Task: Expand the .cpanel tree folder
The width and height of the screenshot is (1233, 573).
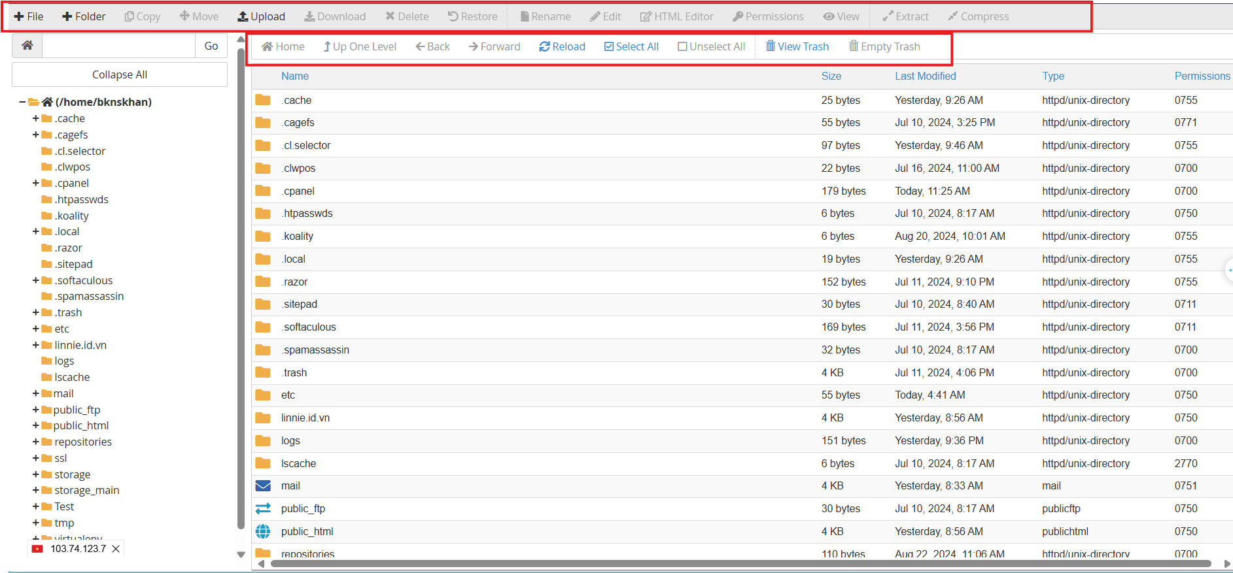Action: click(36, 183)
